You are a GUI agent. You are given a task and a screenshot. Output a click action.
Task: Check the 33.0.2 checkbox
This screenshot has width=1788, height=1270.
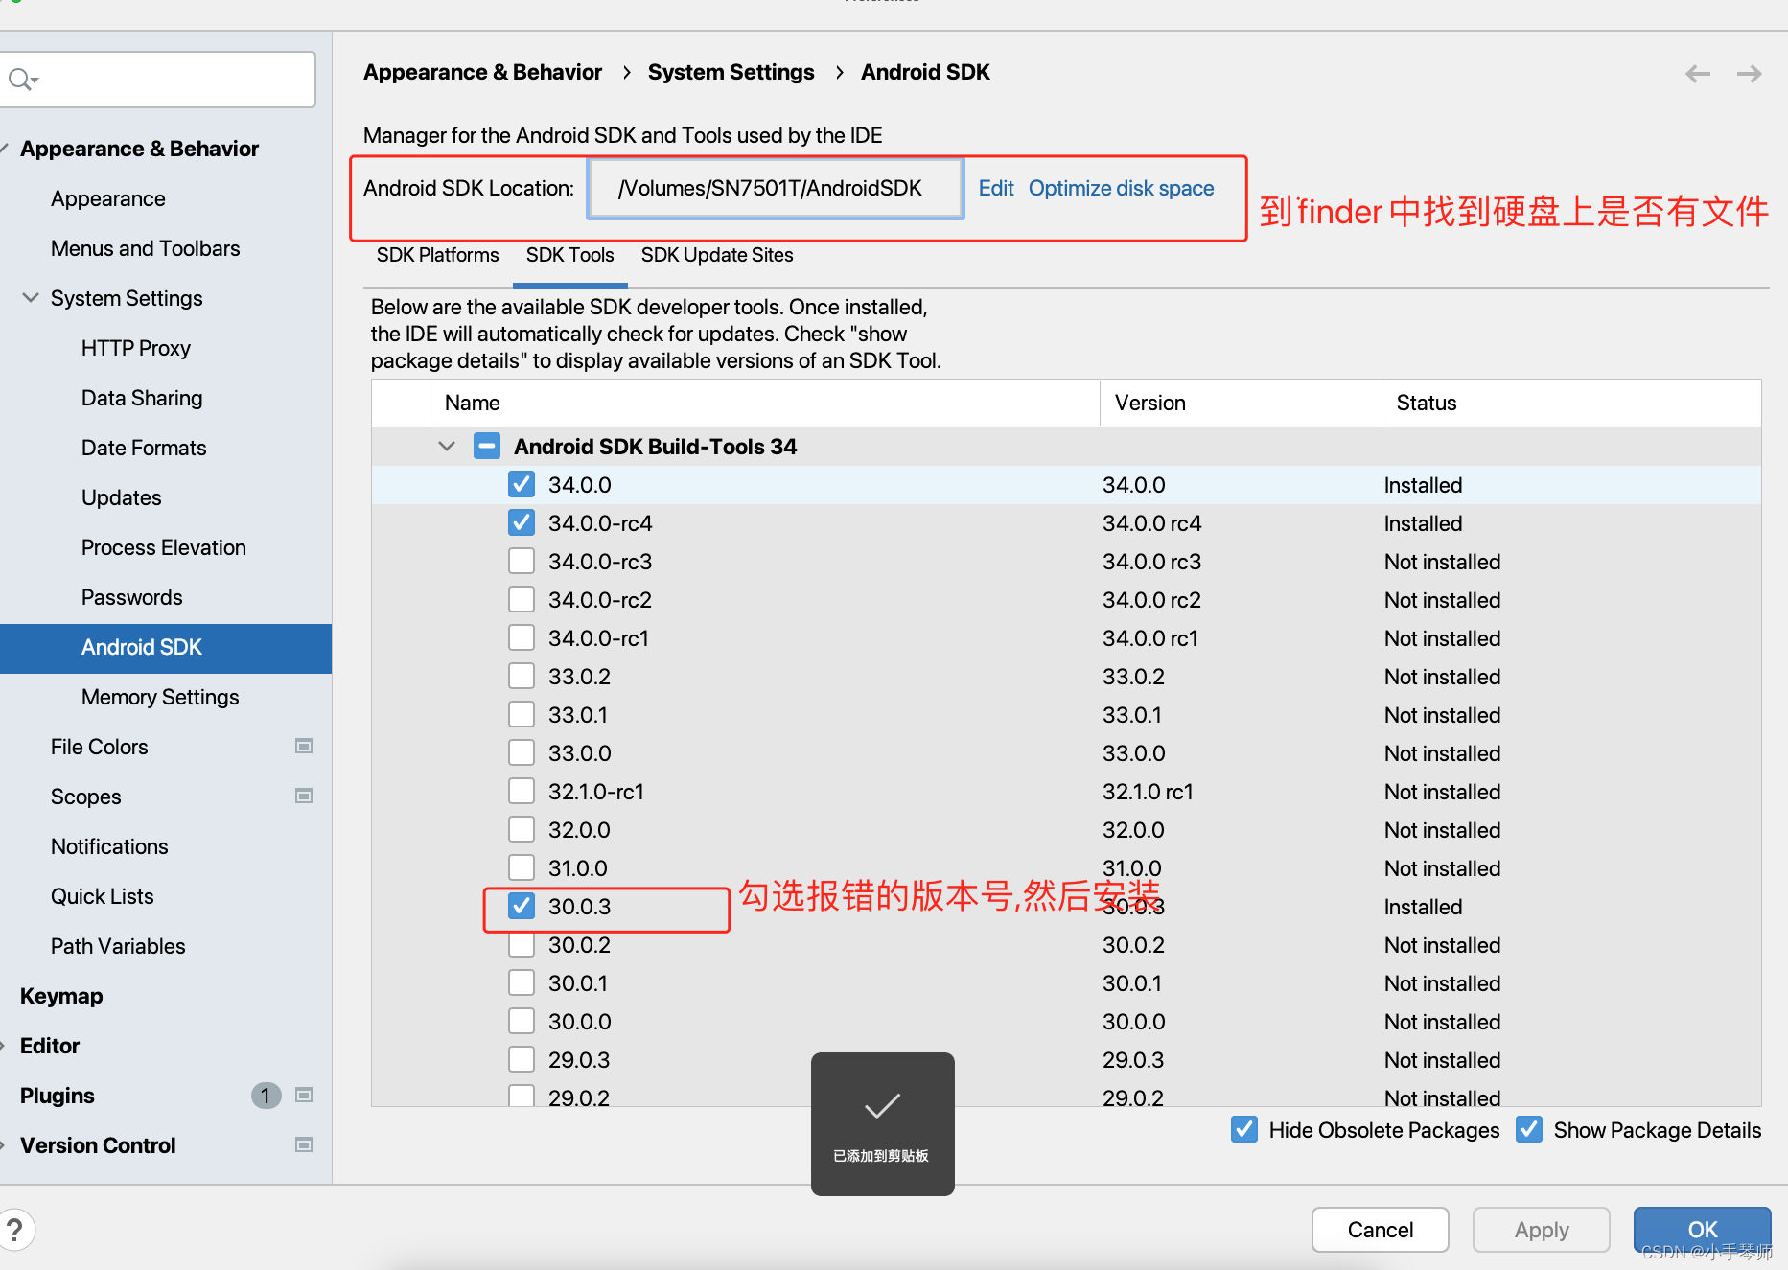[522, 676]
